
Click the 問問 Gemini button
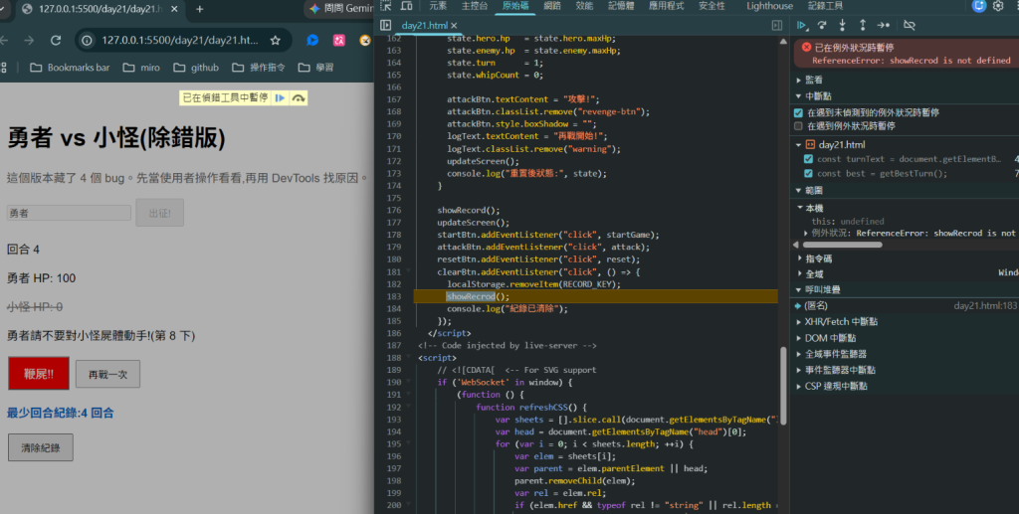(x=341, y=8)
